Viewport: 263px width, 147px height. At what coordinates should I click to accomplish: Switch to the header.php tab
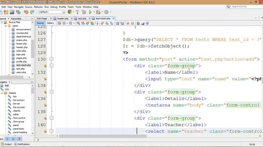click(x=63, y=18)
